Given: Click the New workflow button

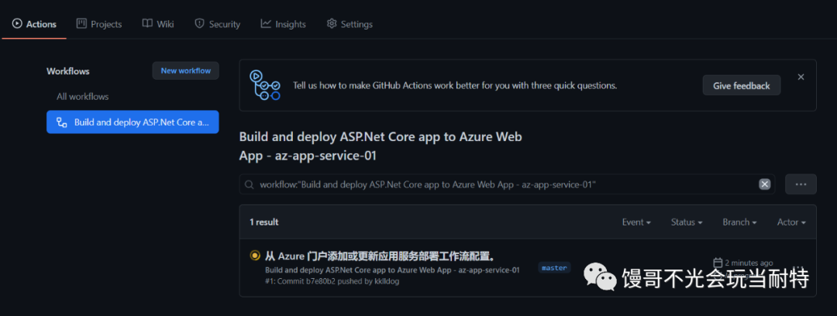Looking at the screenshot, I should [186, 70].
